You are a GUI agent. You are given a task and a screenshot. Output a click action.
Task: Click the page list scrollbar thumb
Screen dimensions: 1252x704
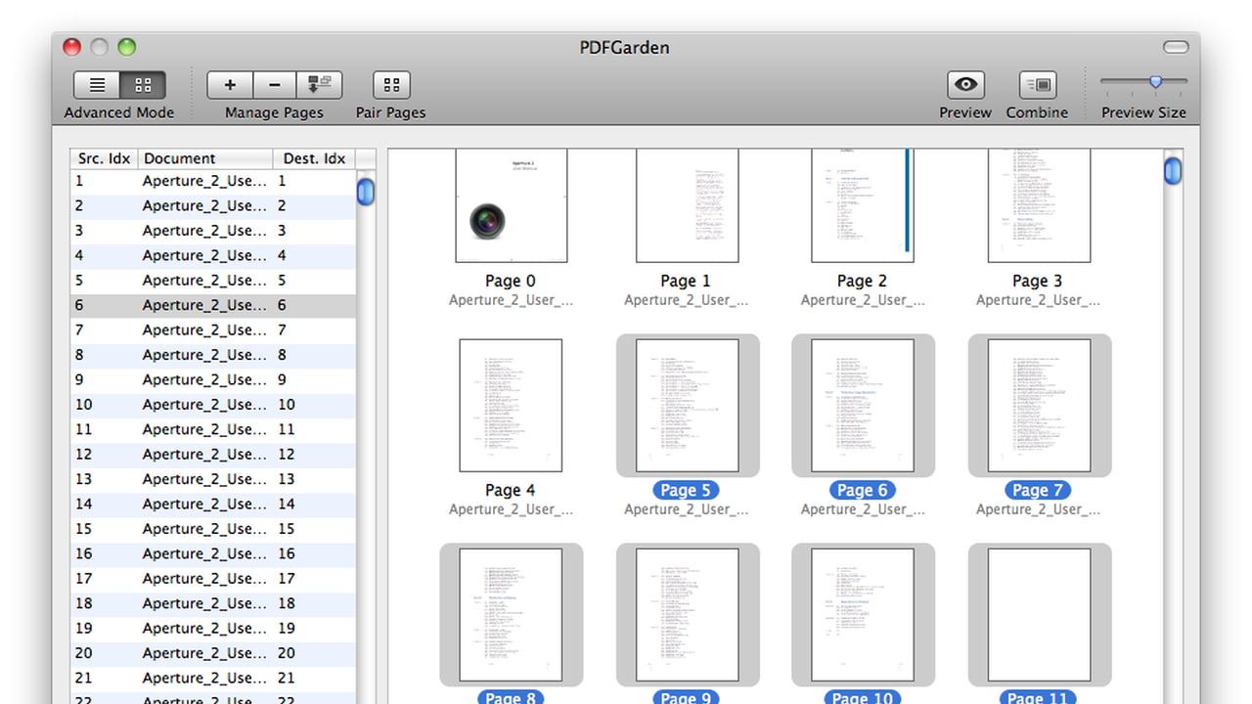pos(366,190)
